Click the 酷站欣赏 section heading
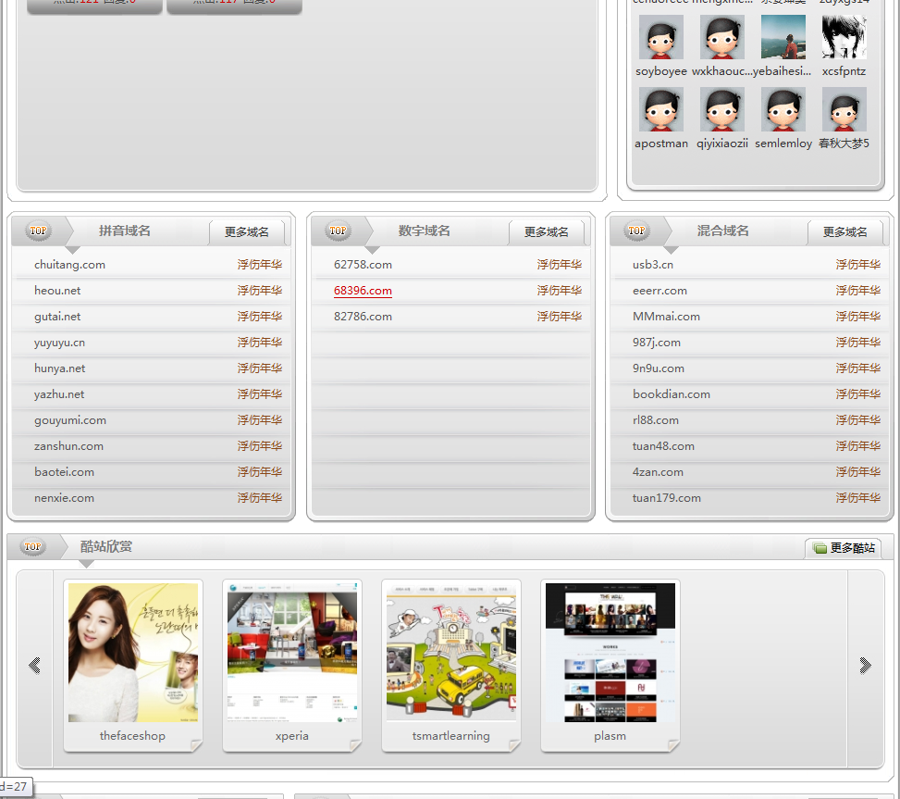900x799 pixels. tap(106, 547)
